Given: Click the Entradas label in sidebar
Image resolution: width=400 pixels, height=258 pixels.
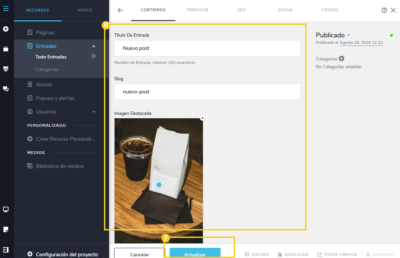Looking at the screenshot, I should click(x=46, y=46).
